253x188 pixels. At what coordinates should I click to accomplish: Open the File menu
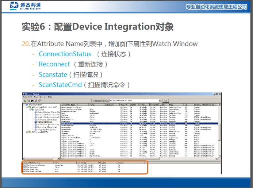[x=25, y=97]
